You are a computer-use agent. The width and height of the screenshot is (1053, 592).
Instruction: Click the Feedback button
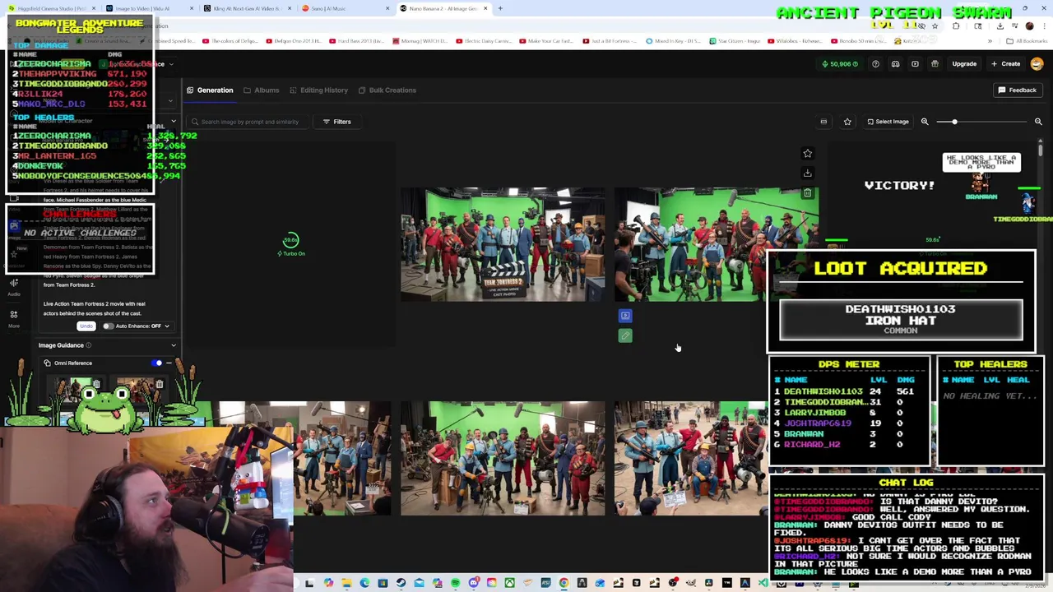click(x=1017, y=90)
